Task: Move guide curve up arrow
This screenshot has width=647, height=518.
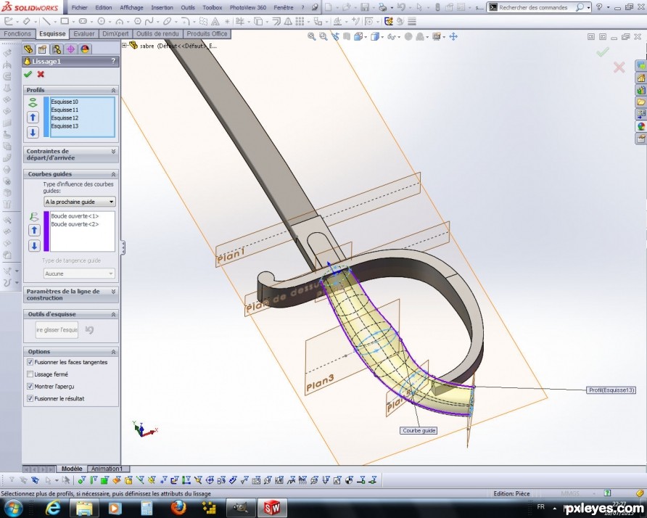Action: coord(34,230)
